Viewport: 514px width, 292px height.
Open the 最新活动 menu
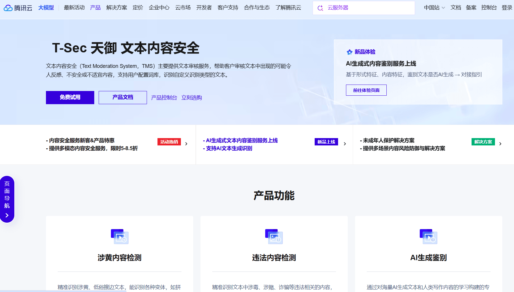74,8
